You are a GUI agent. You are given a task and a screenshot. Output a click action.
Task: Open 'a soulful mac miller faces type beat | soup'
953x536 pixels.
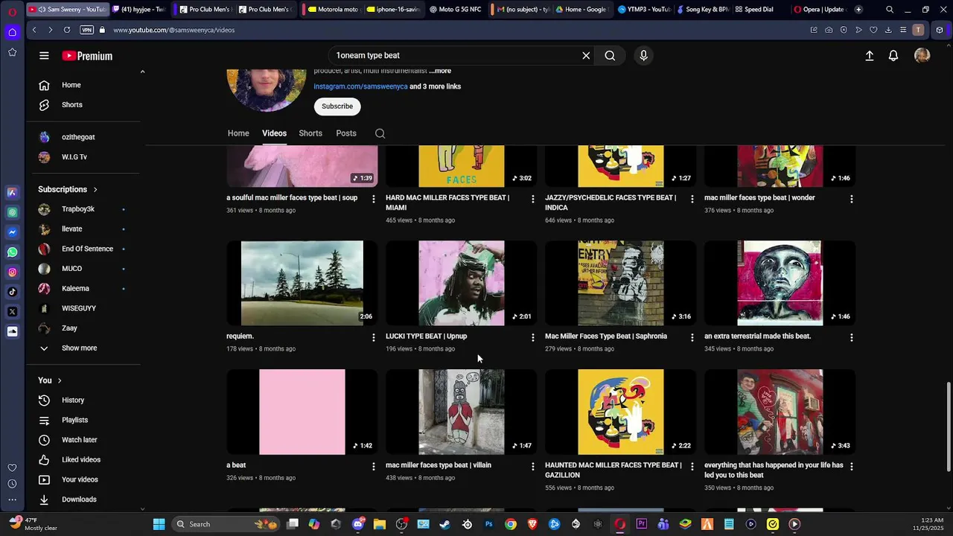(292, 198)
